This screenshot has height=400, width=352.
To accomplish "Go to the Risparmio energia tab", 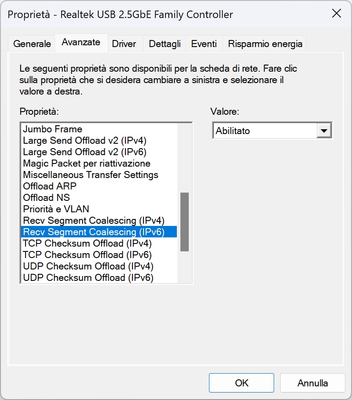I will pos(265,44).
